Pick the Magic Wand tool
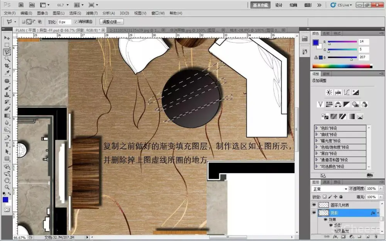 [x=7, y=59]
